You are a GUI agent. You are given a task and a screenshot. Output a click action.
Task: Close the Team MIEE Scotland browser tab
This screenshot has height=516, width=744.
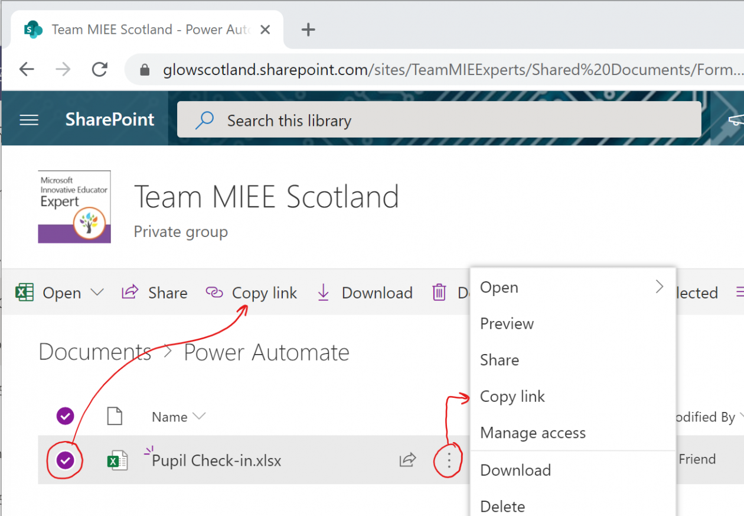coord(265,30)
